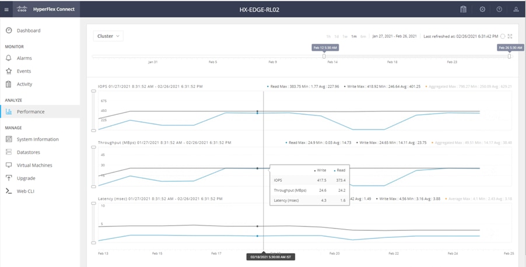Open the help question mark icon
Screen dimensions: 526x267
(x=499, y=9)
